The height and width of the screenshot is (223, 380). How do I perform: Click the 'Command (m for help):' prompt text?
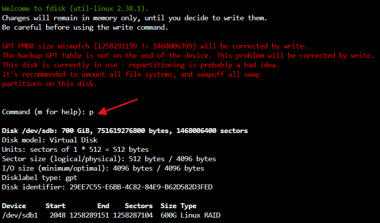[x=44, y=112]
